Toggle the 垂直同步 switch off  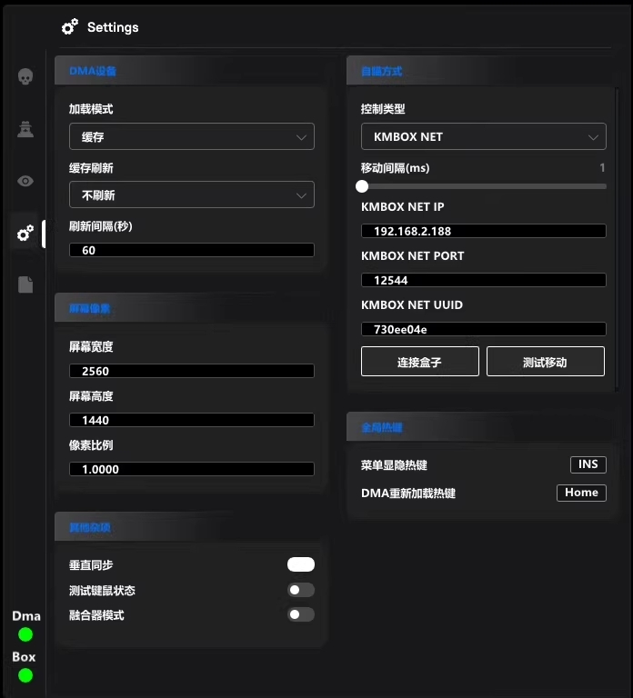(x=300, y=564)
